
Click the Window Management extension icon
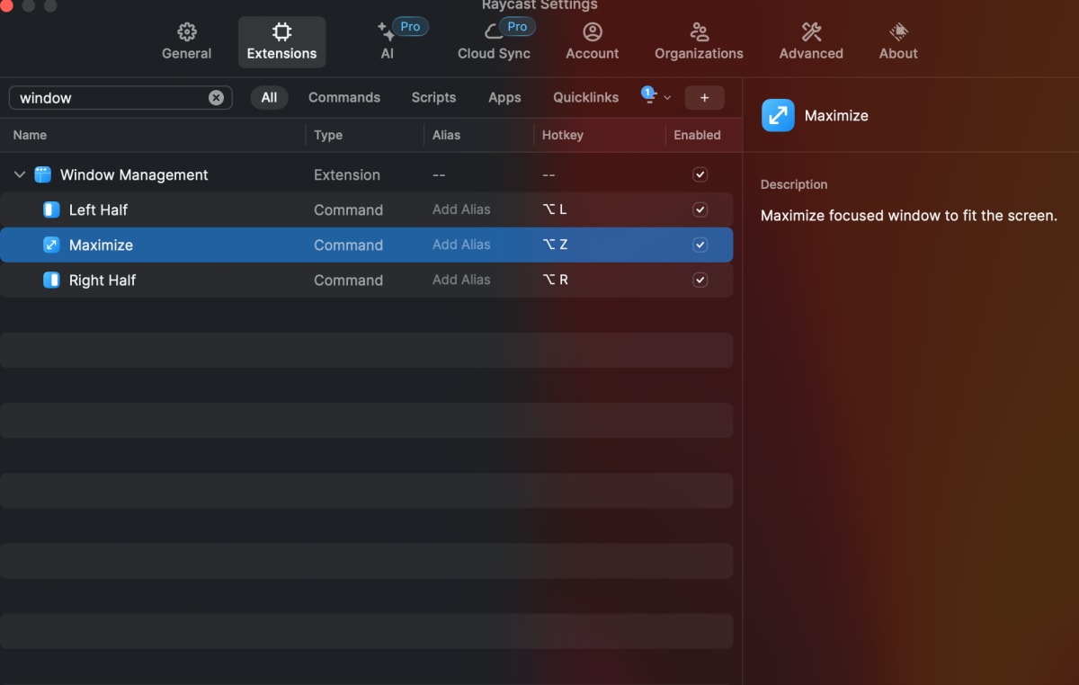coord(42,174)
